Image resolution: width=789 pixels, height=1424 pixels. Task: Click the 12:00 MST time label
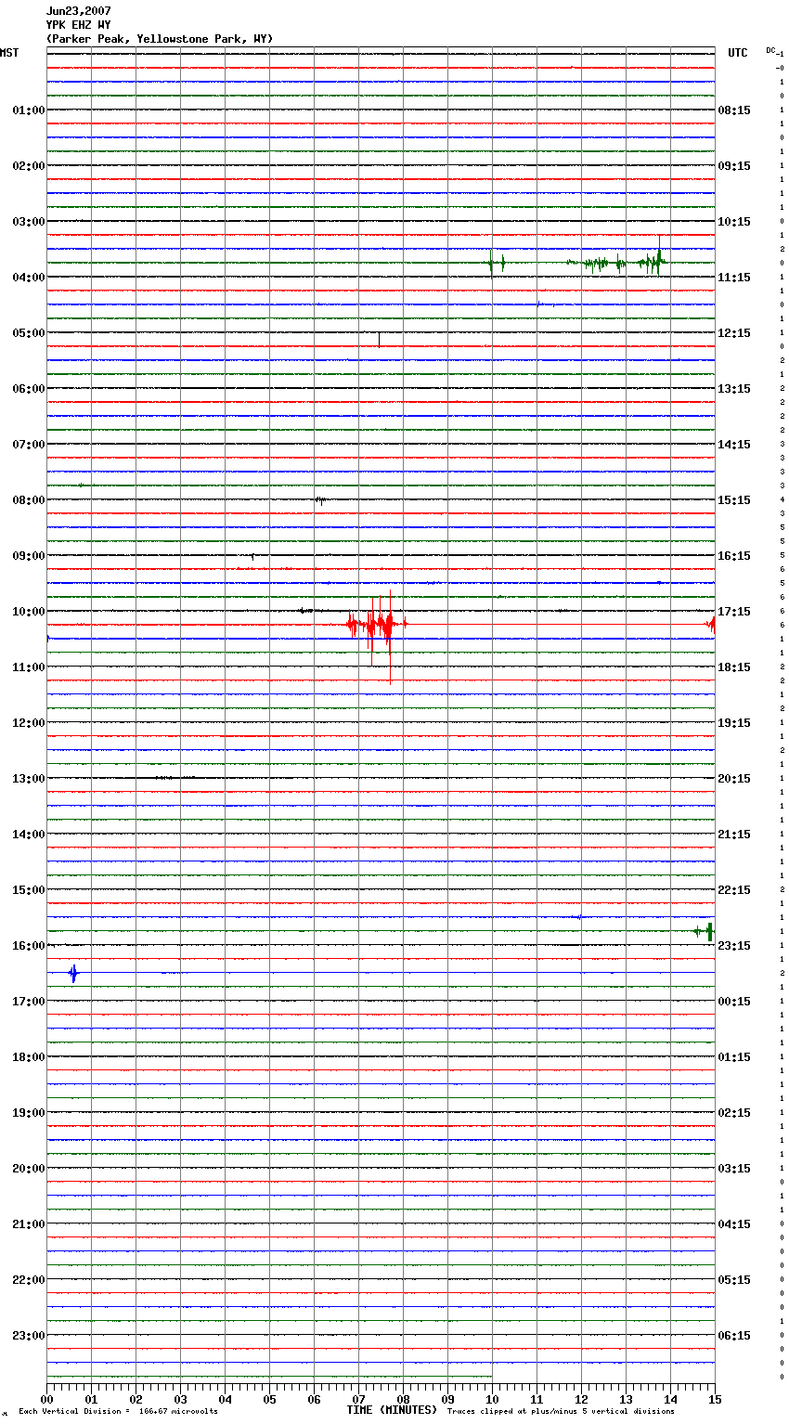[29, 723]
